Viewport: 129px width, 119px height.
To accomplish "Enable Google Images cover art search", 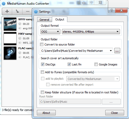I will coord(96,64).
